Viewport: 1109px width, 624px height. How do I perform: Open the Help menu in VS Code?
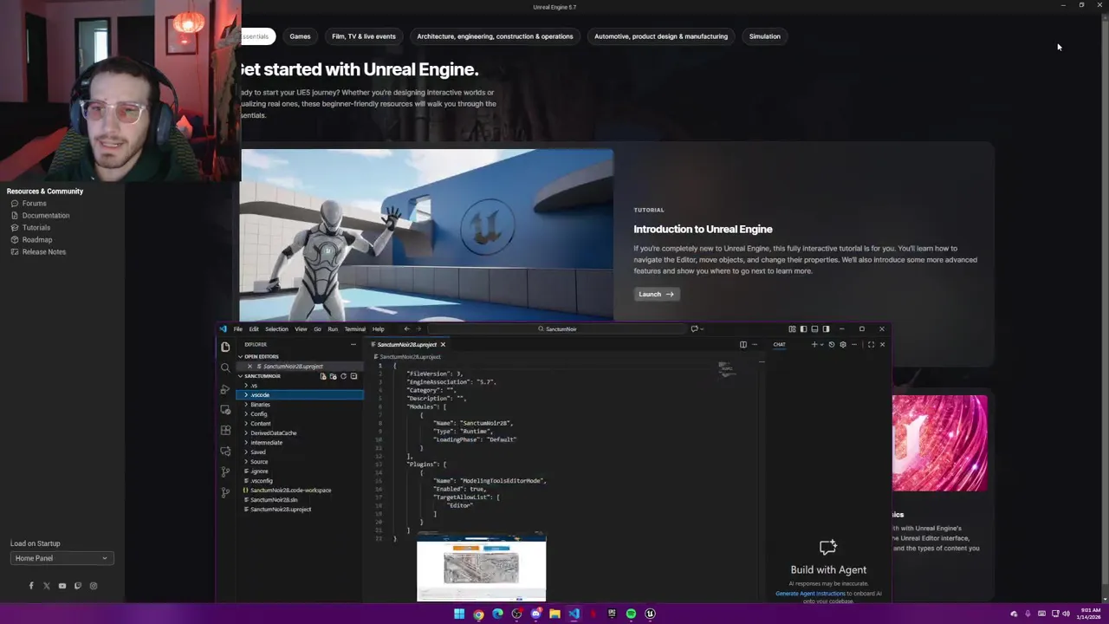click(x=378, y=329)
